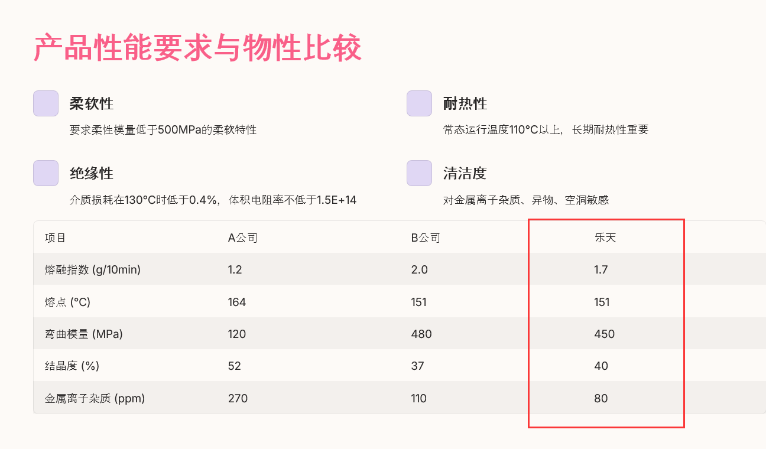Screen dimensions: 766x449
Task: Click the 弯曲模量 (MPa) row label
Action: pos(84,334)
